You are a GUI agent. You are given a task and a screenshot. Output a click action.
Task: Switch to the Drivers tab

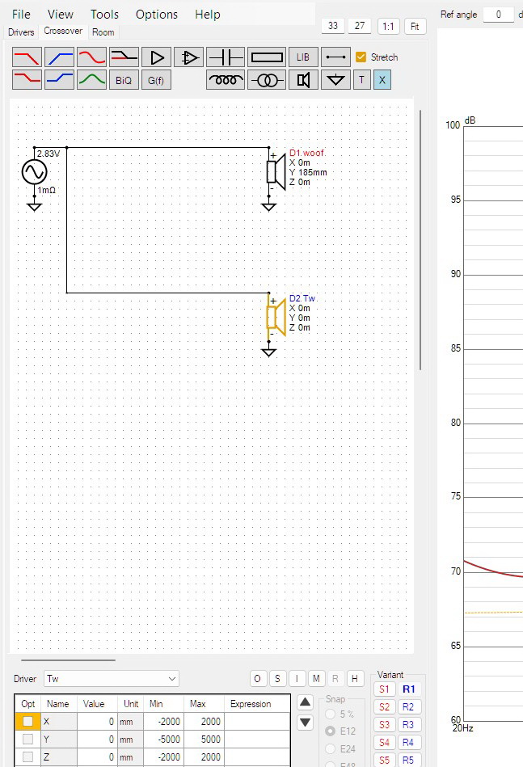pyautogui.click(x=21, y=32)
